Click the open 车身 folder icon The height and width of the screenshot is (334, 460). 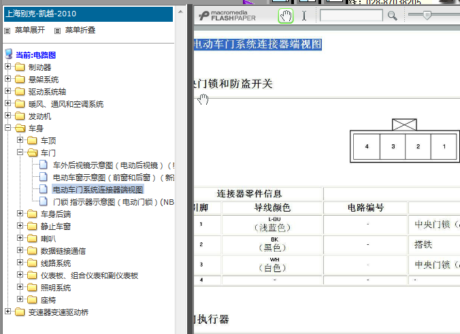click(20, 128)
